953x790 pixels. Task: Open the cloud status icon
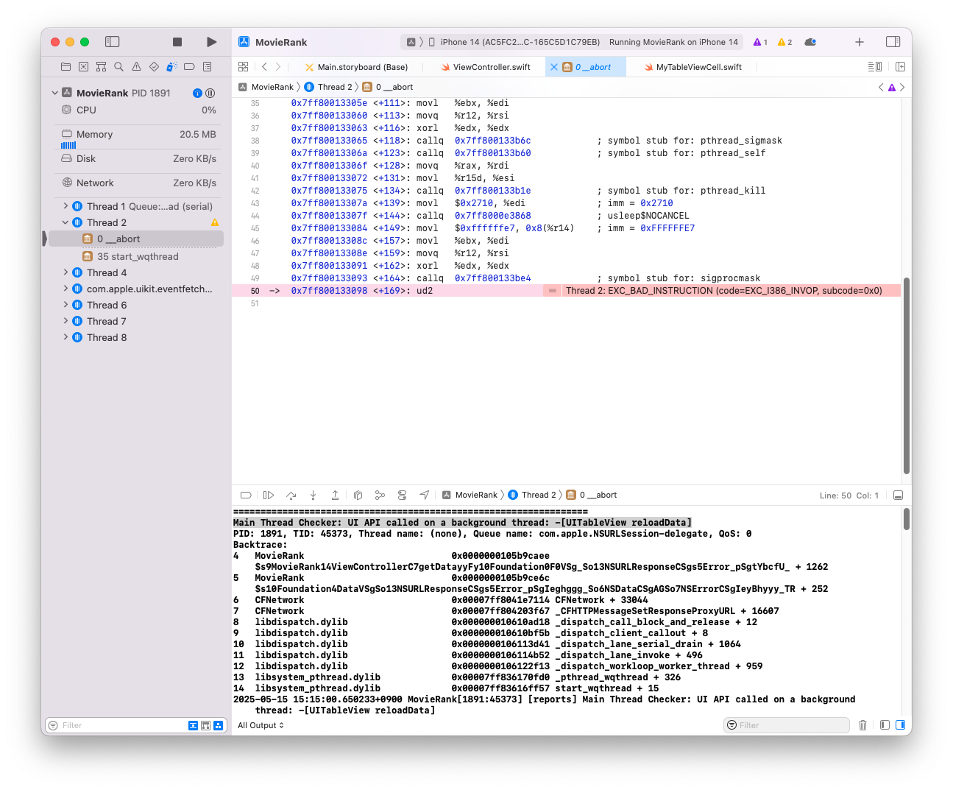tap(810, 42)
